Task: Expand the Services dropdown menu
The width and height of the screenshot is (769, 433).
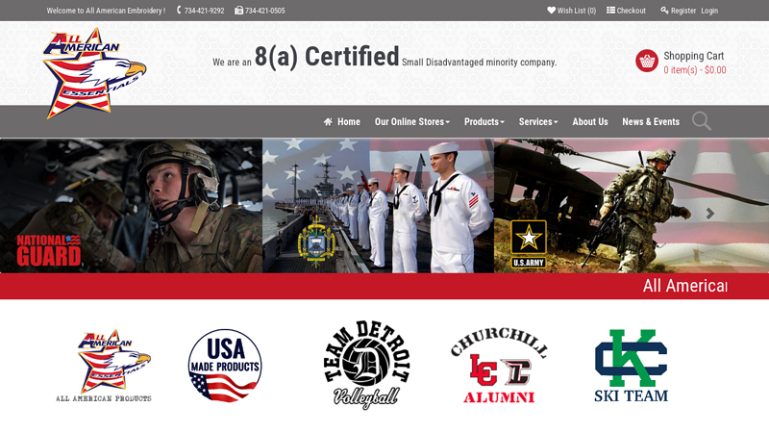Action: pyautogui.click(x=538, y=122)
